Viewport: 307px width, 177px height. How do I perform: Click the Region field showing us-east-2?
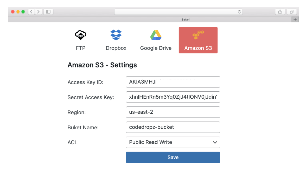173,112
